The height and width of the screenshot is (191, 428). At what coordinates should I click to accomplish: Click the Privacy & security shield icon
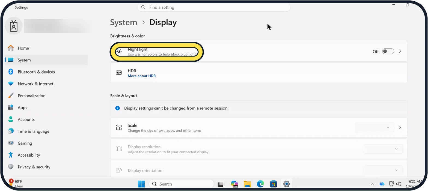click(x=11, y=167)
